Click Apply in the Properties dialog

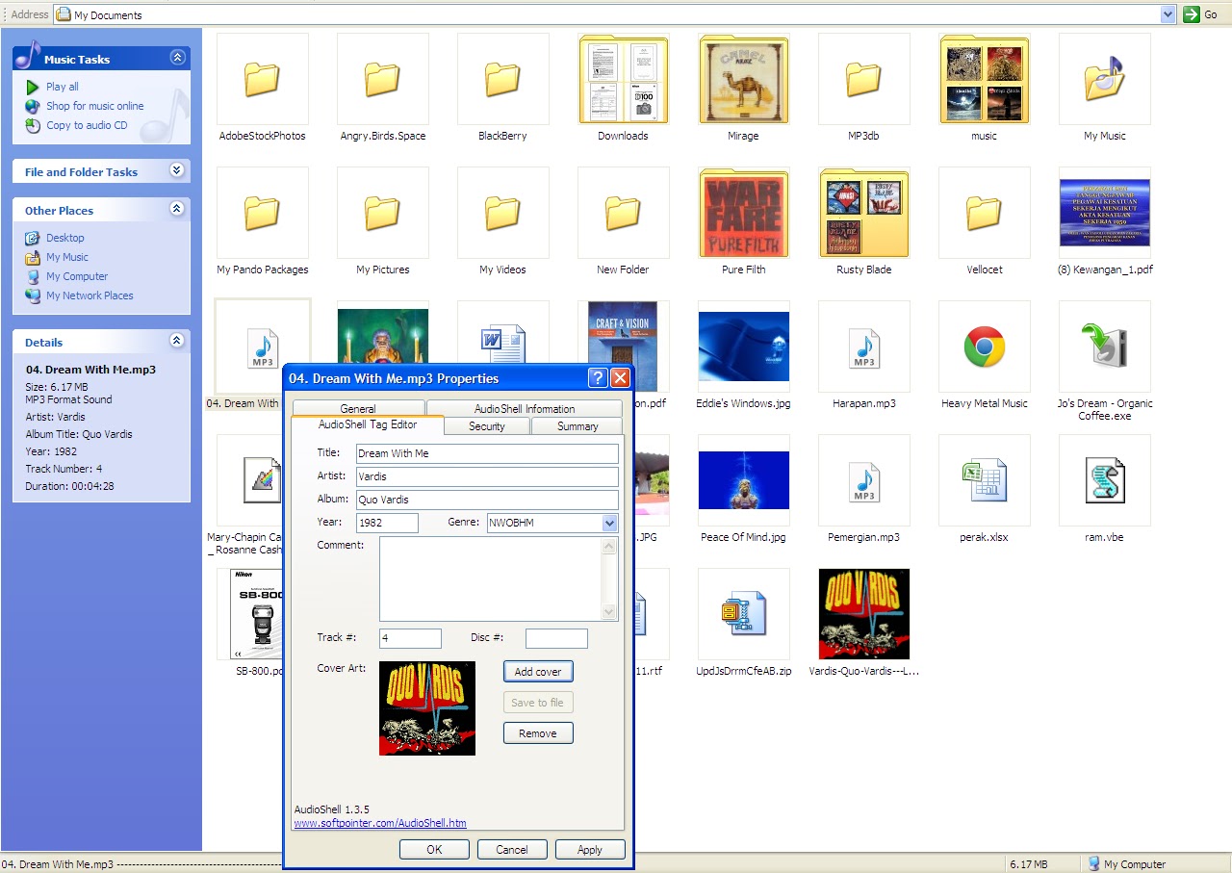coord(590,849)
